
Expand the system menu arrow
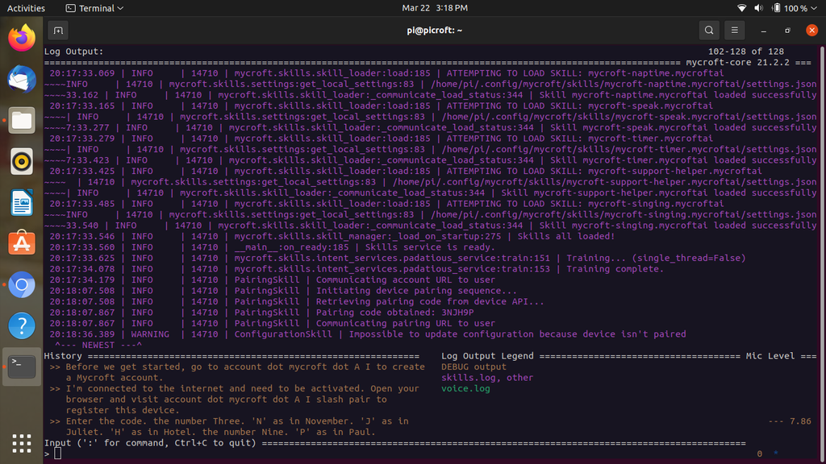point(816,8)
